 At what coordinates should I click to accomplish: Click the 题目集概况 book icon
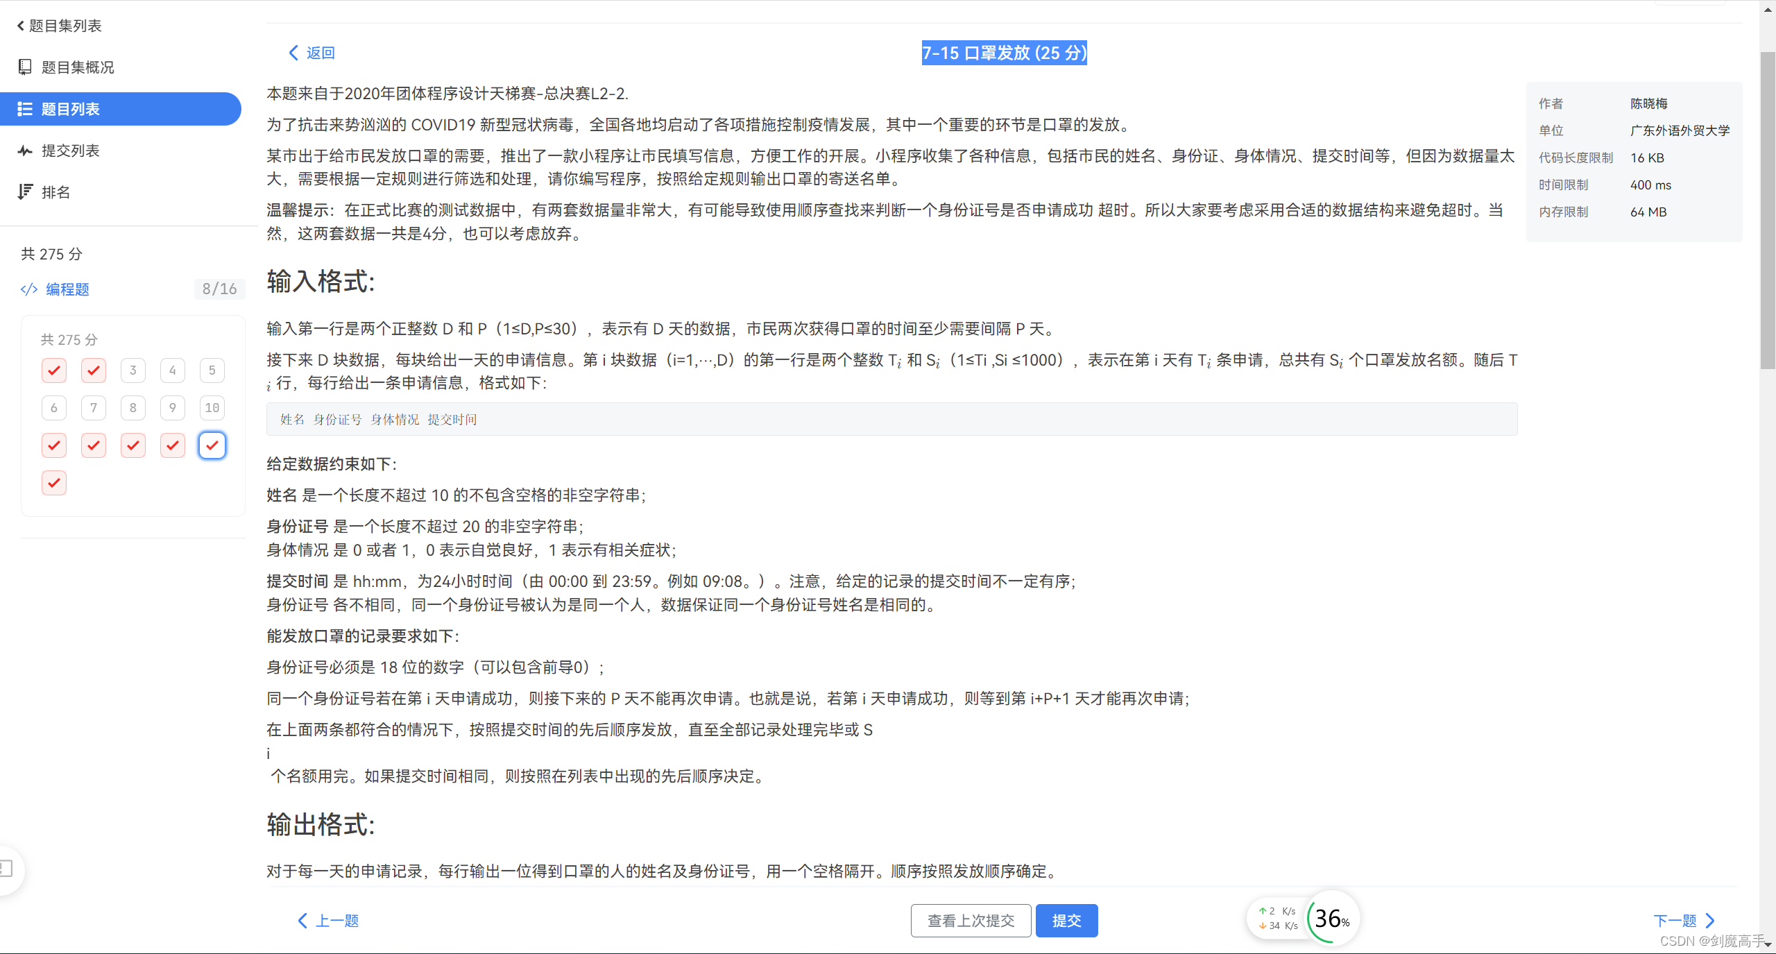[25, 67]
